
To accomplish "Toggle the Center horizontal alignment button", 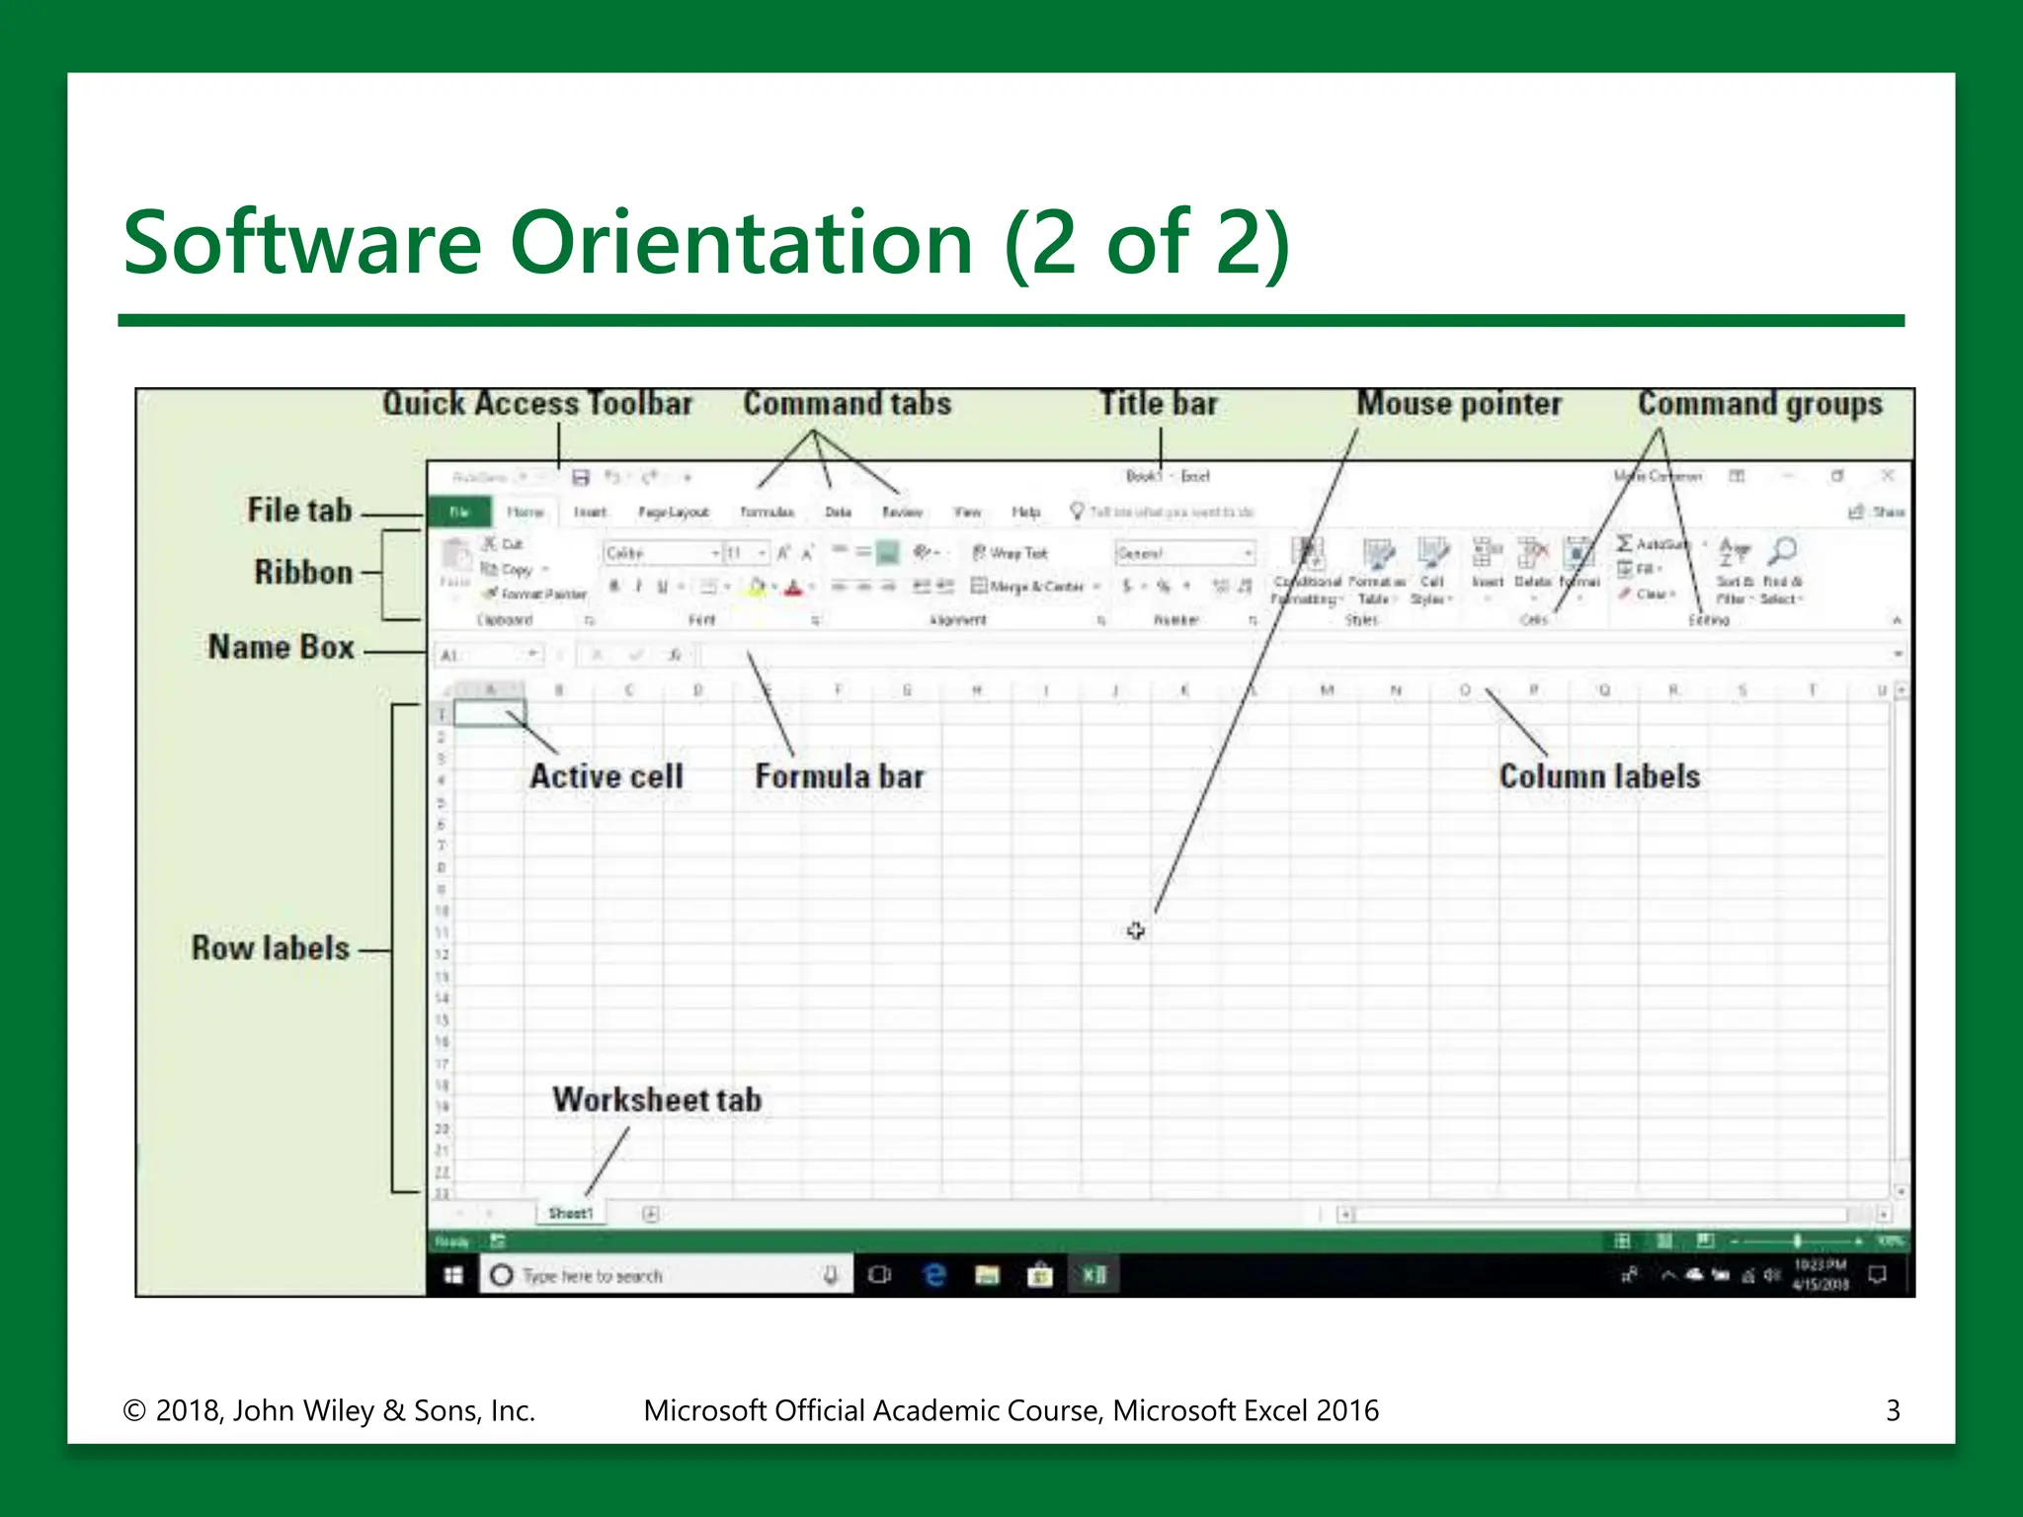I will 862,586.
